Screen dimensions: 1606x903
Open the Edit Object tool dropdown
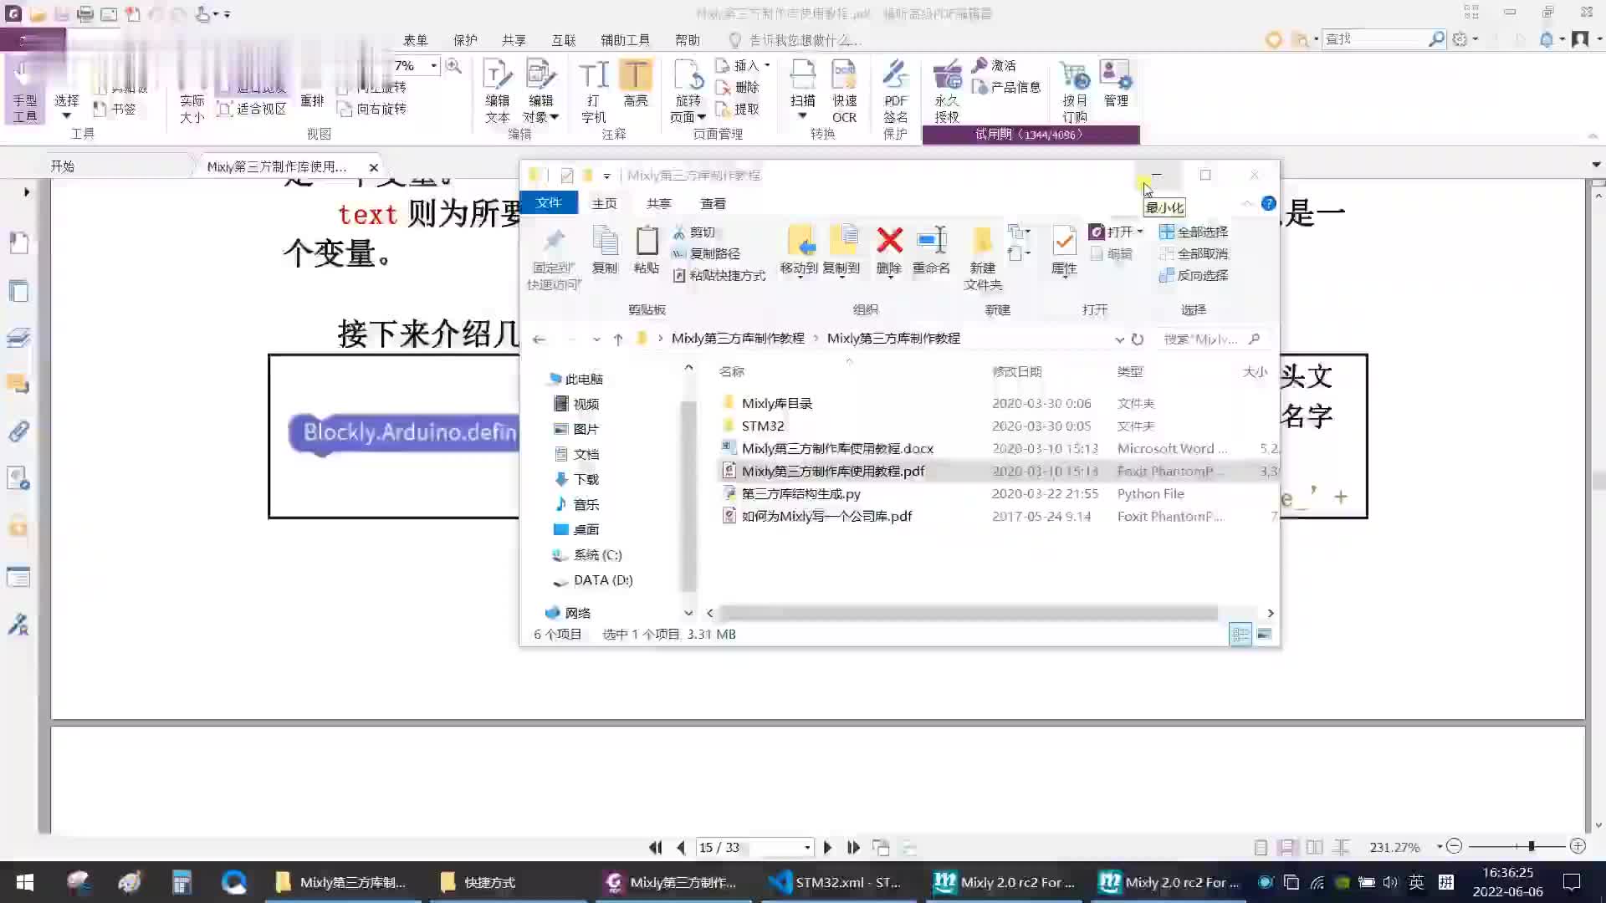pos(540,92)
